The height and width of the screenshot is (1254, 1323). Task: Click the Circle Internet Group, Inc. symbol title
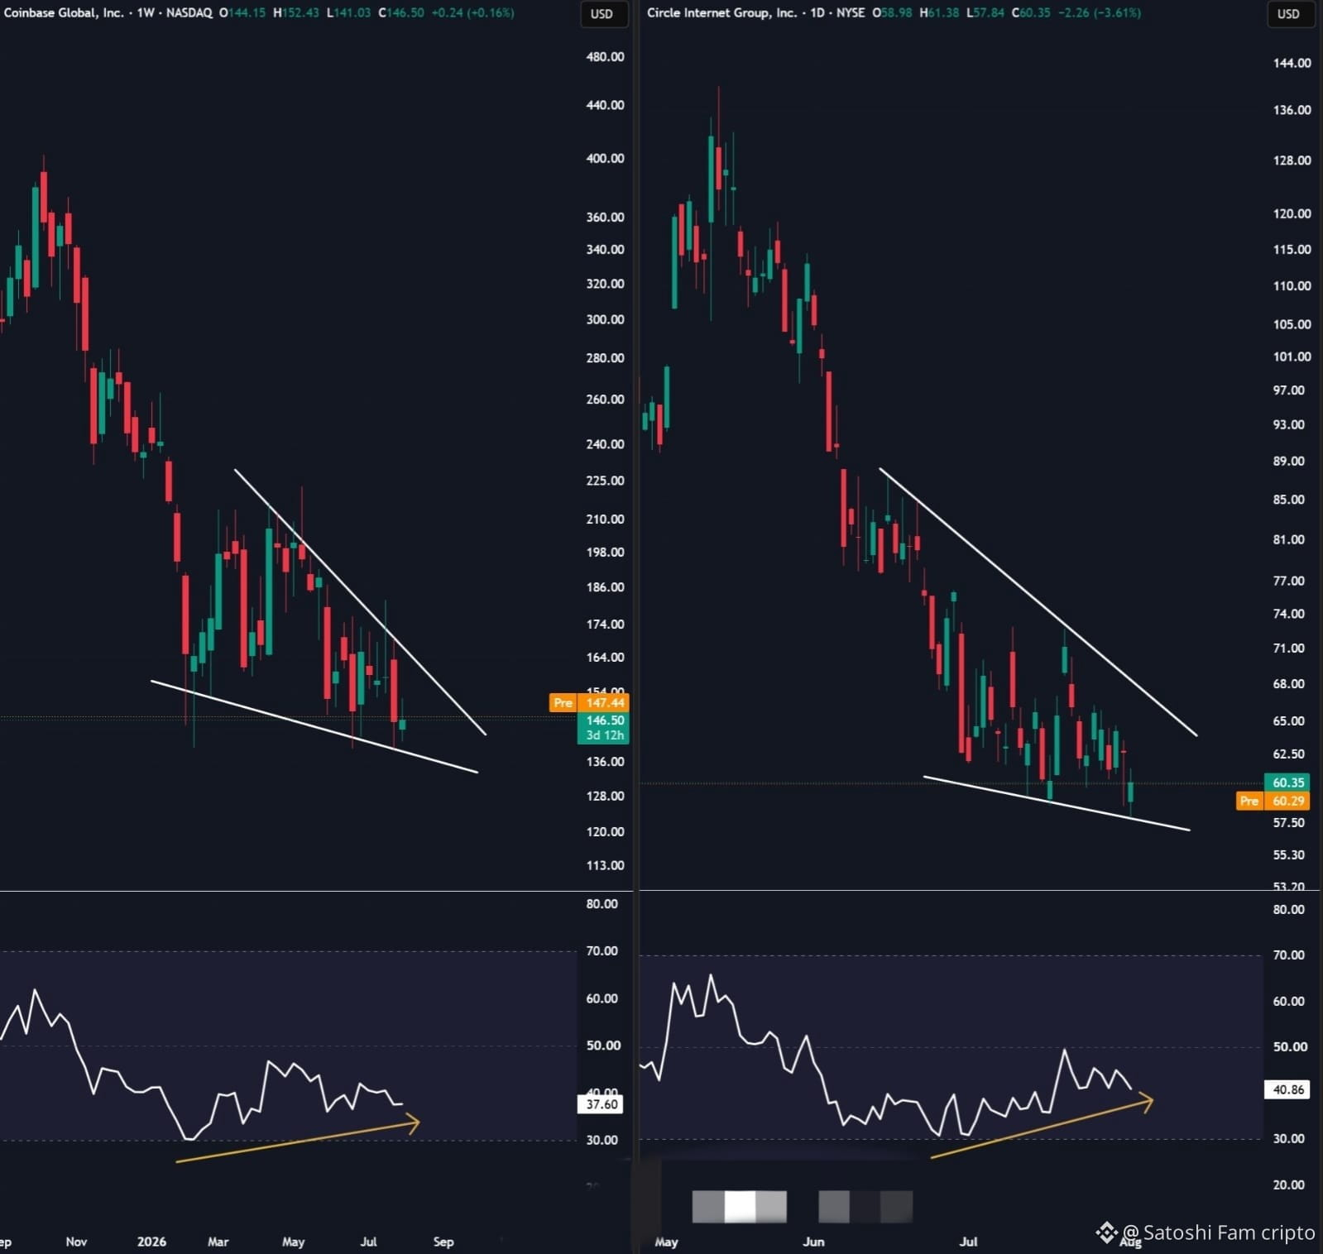721,13
